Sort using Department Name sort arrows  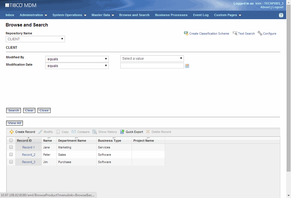tap(76, 138)
